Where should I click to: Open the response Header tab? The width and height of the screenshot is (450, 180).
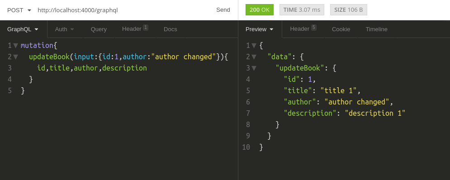pyautogui.click(x=303, y=29)
